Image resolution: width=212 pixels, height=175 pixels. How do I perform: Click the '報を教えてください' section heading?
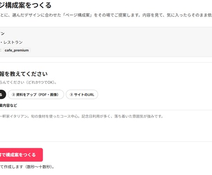click(x=24, y=74)
